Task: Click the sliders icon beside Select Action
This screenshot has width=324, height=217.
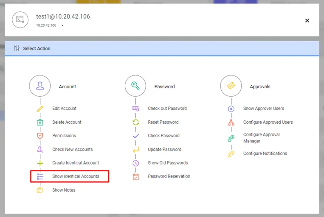Action: point(17,48)
